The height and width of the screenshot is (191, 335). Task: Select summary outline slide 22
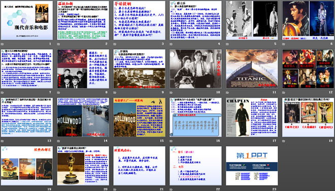196,166
